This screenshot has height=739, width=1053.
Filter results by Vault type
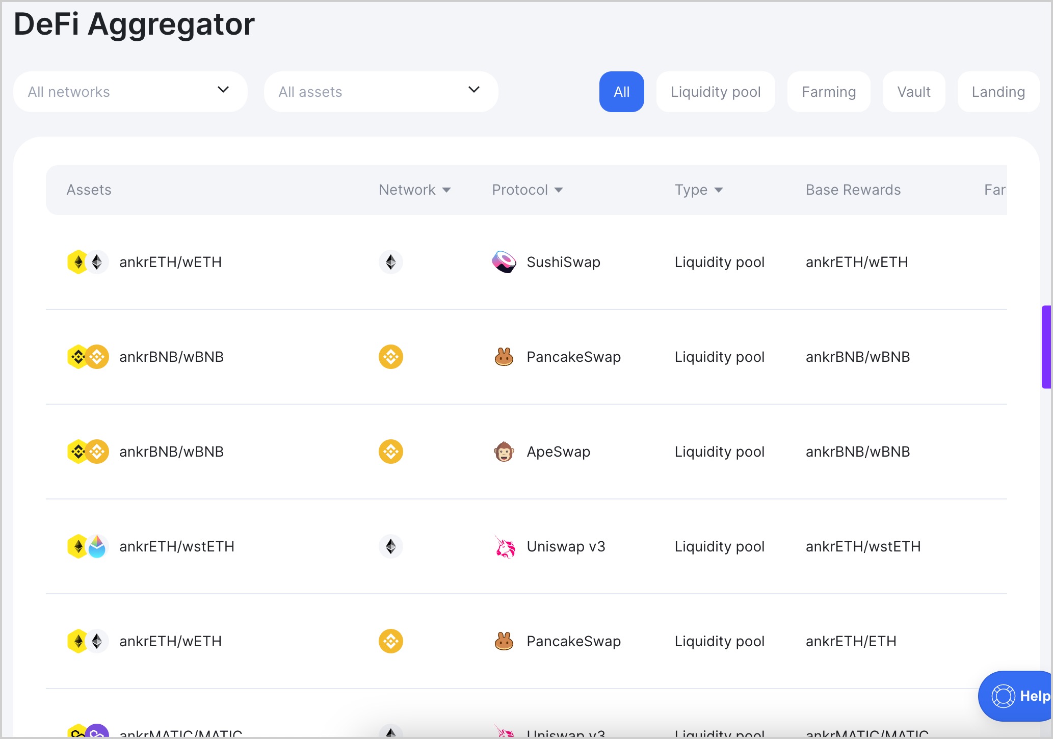913,91
